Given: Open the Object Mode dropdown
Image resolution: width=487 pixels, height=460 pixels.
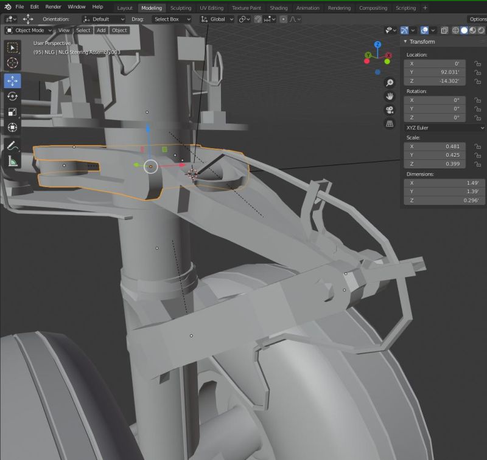Looking at the screenshot, I should click(29, 30).
